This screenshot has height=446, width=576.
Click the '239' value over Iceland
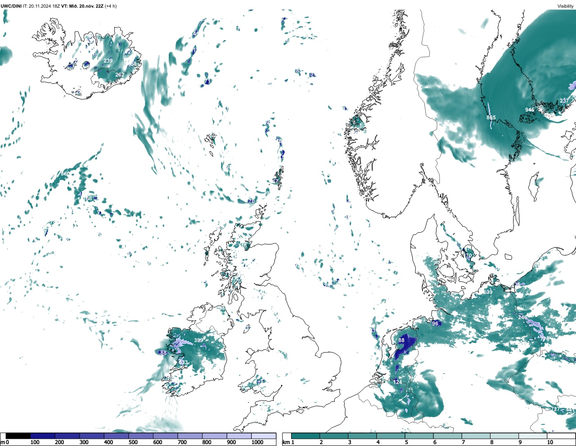click(x=108, y=61)
